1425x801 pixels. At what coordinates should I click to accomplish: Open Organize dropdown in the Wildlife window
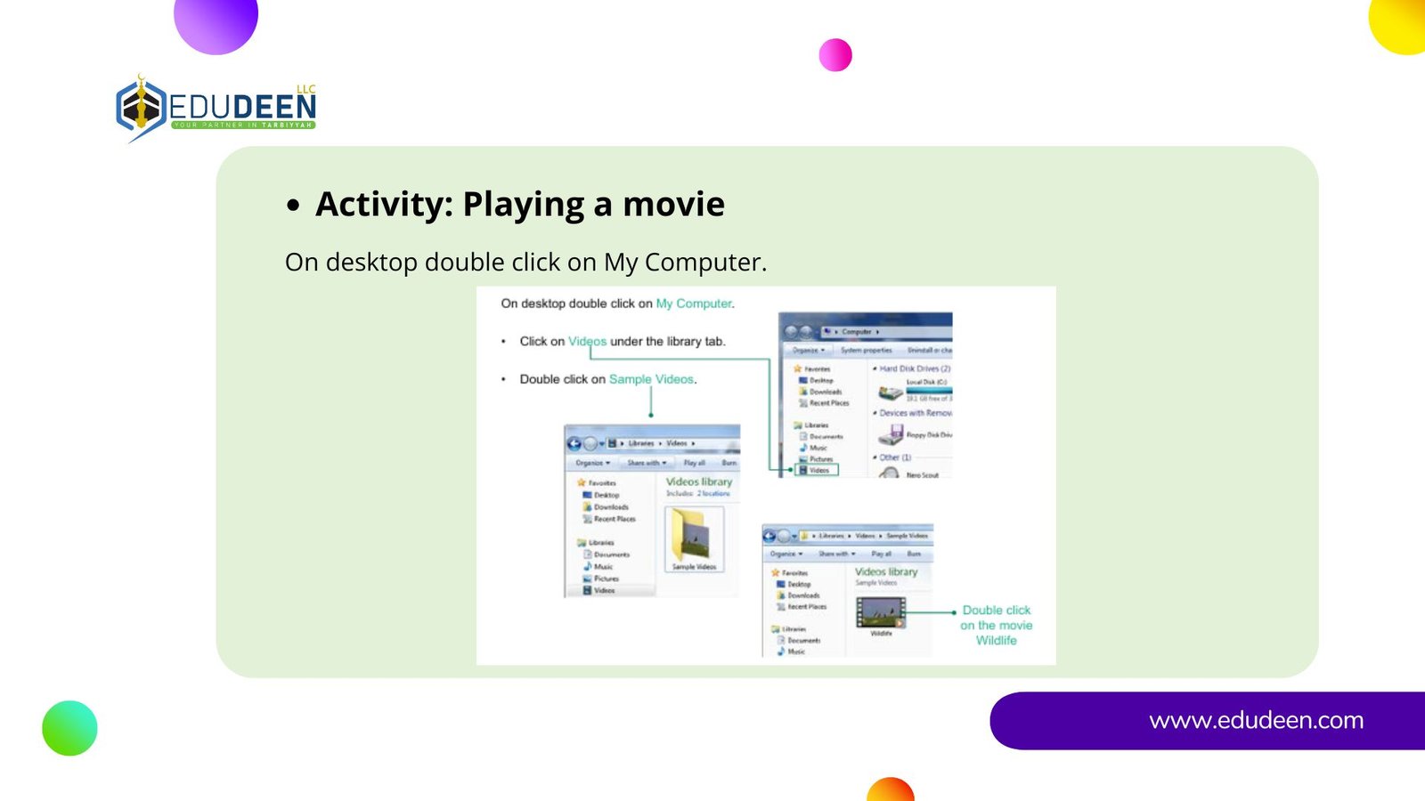click(x=786, y=554)
